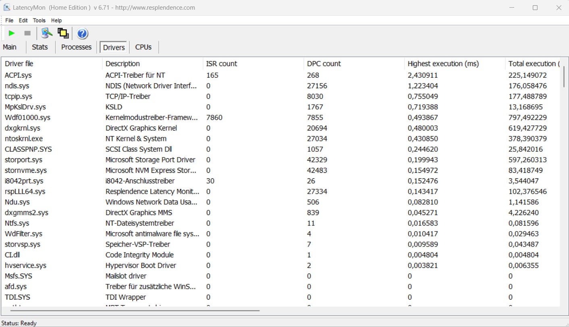Select the rspLLL64.sys driver row
Viewport: 569px width, 327px height.
click(281, 191)
